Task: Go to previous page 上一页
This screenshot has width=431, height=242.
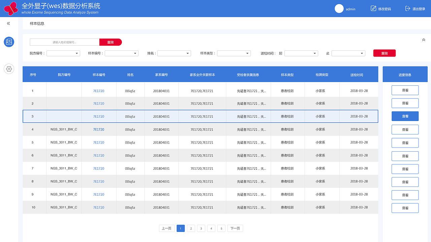Action: 167,229
